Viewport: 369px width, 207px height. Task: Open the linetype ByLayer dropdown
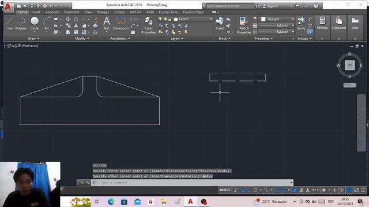point(277,32)
